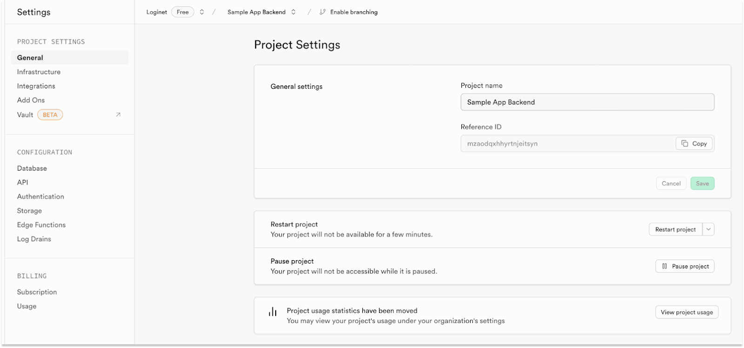Click the Cancel button
The image size is (744, 348).
(x=671, y=184)
